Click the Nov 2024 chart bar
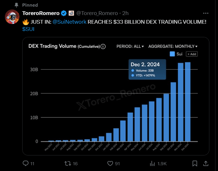Viewport: 218px width, 171px height. point(180,102)
